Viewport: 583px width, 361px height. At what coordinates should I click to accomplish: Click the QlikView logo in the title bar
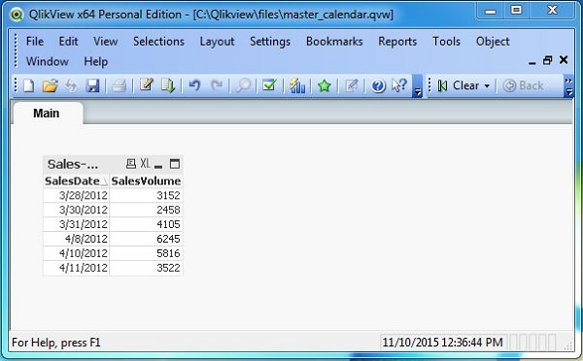click(17, 15)
